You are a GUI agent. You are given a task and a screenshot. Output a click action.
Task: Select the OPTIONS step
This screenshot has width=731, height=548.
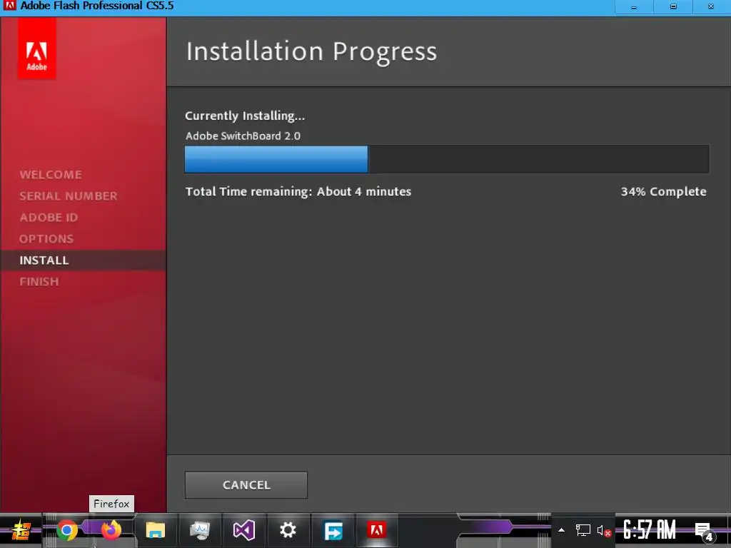click(46, 239)
